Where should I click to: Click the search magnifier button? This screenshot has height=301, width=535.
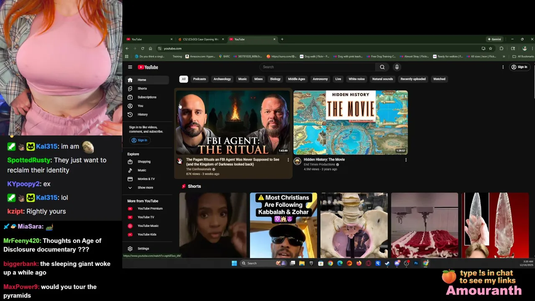pos(382,67)
